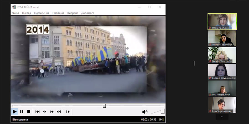Click muted mic icon next to Yevheniia Shevtsova
The height and width of the screenshot is (124, 249).
coord(210,45)
